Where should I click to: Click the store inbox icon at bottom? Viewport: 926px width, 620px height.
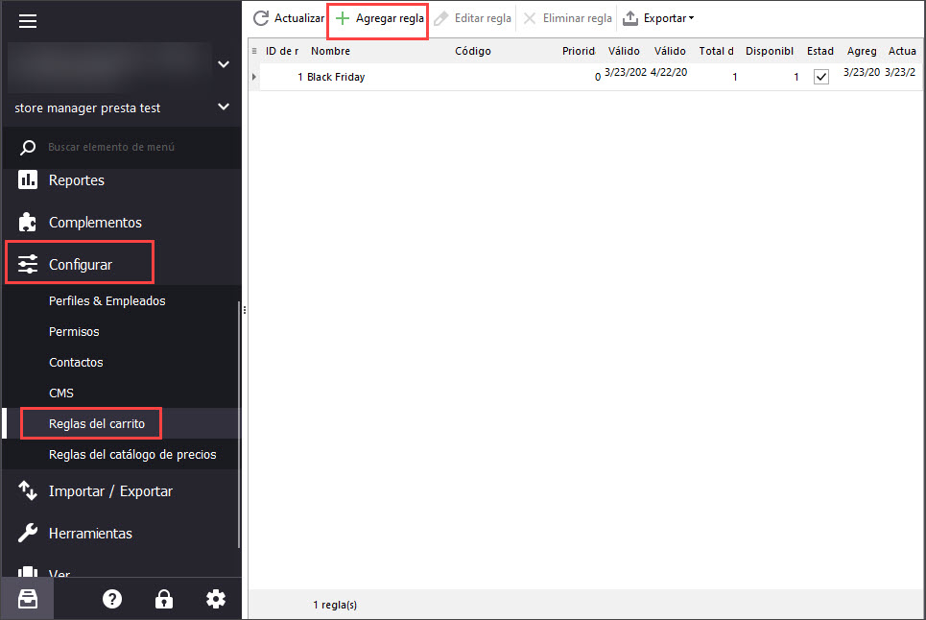(28, 599)
